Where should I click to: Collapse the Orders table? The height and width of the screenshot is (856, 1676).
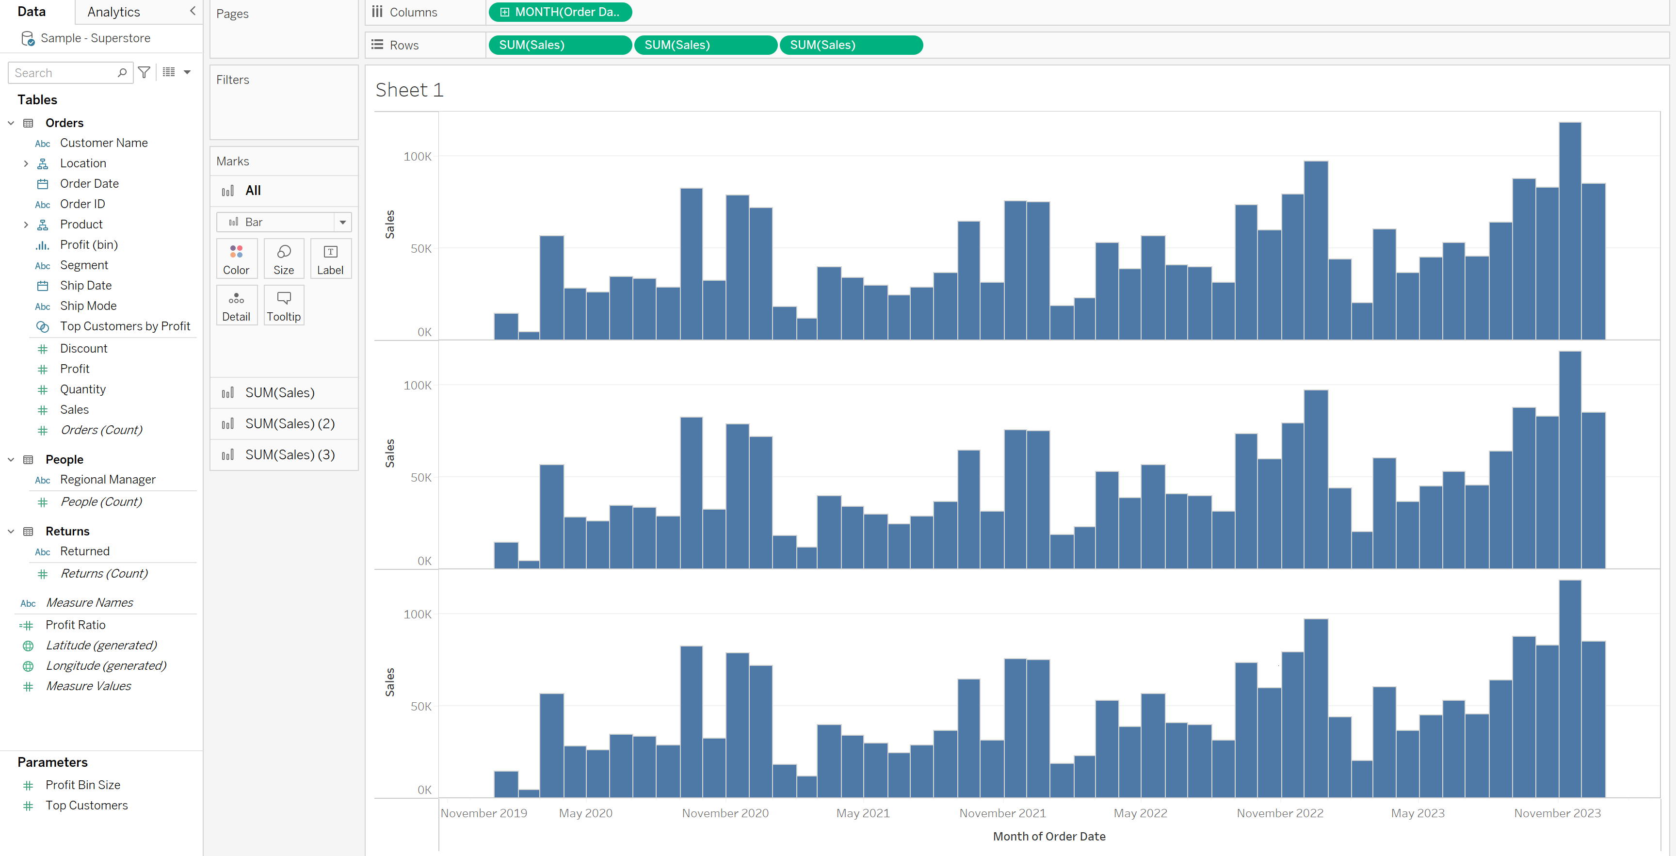[11, 123]
